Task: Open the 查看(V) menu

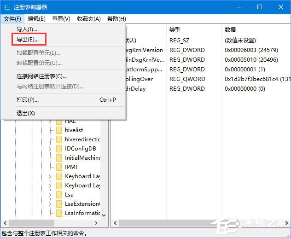Action: pos(61,19)
